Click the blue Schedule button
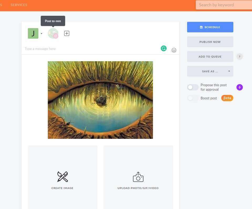Screen dimensions: 252x209 (x=210, y=27)
